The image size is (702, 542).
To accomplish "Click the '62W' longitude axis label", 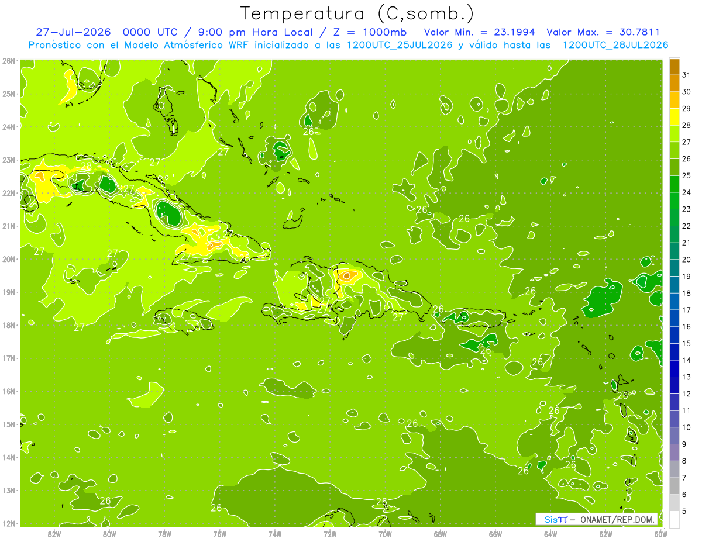I will [605, 534].
